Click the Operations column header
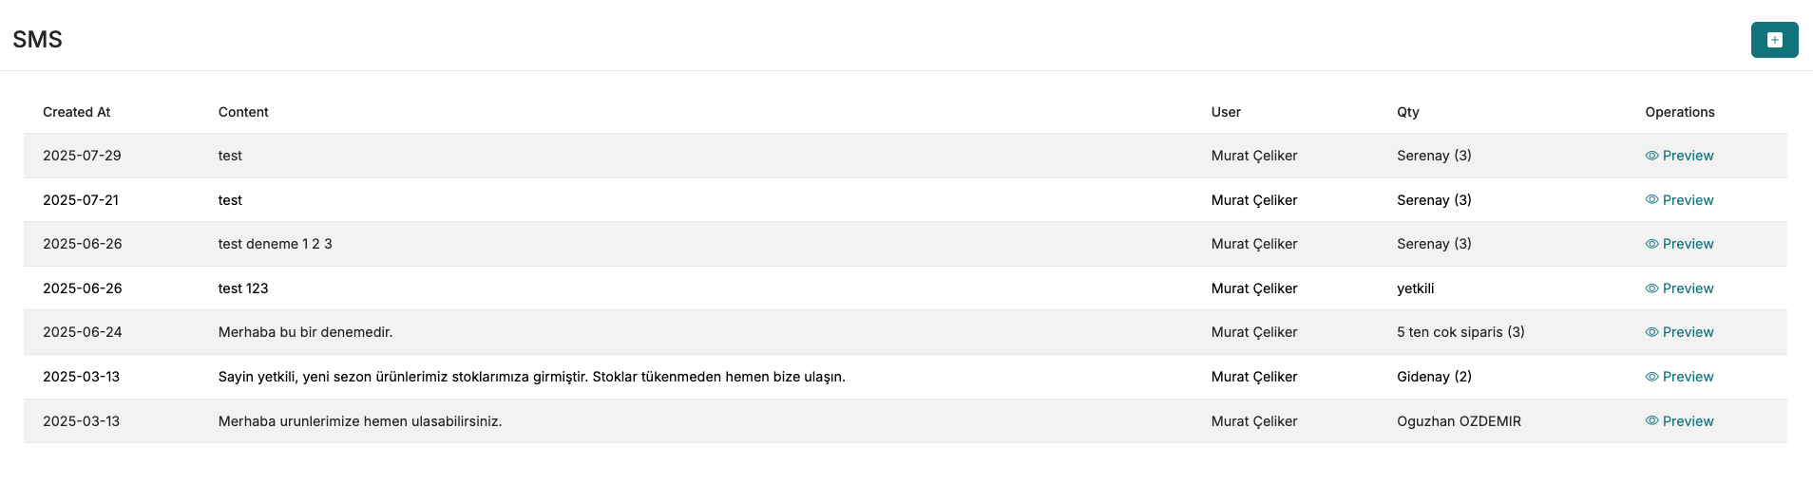 [x=1679, y=112]
